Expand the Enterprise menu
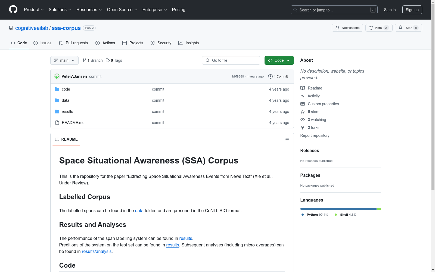 [155, 10]
